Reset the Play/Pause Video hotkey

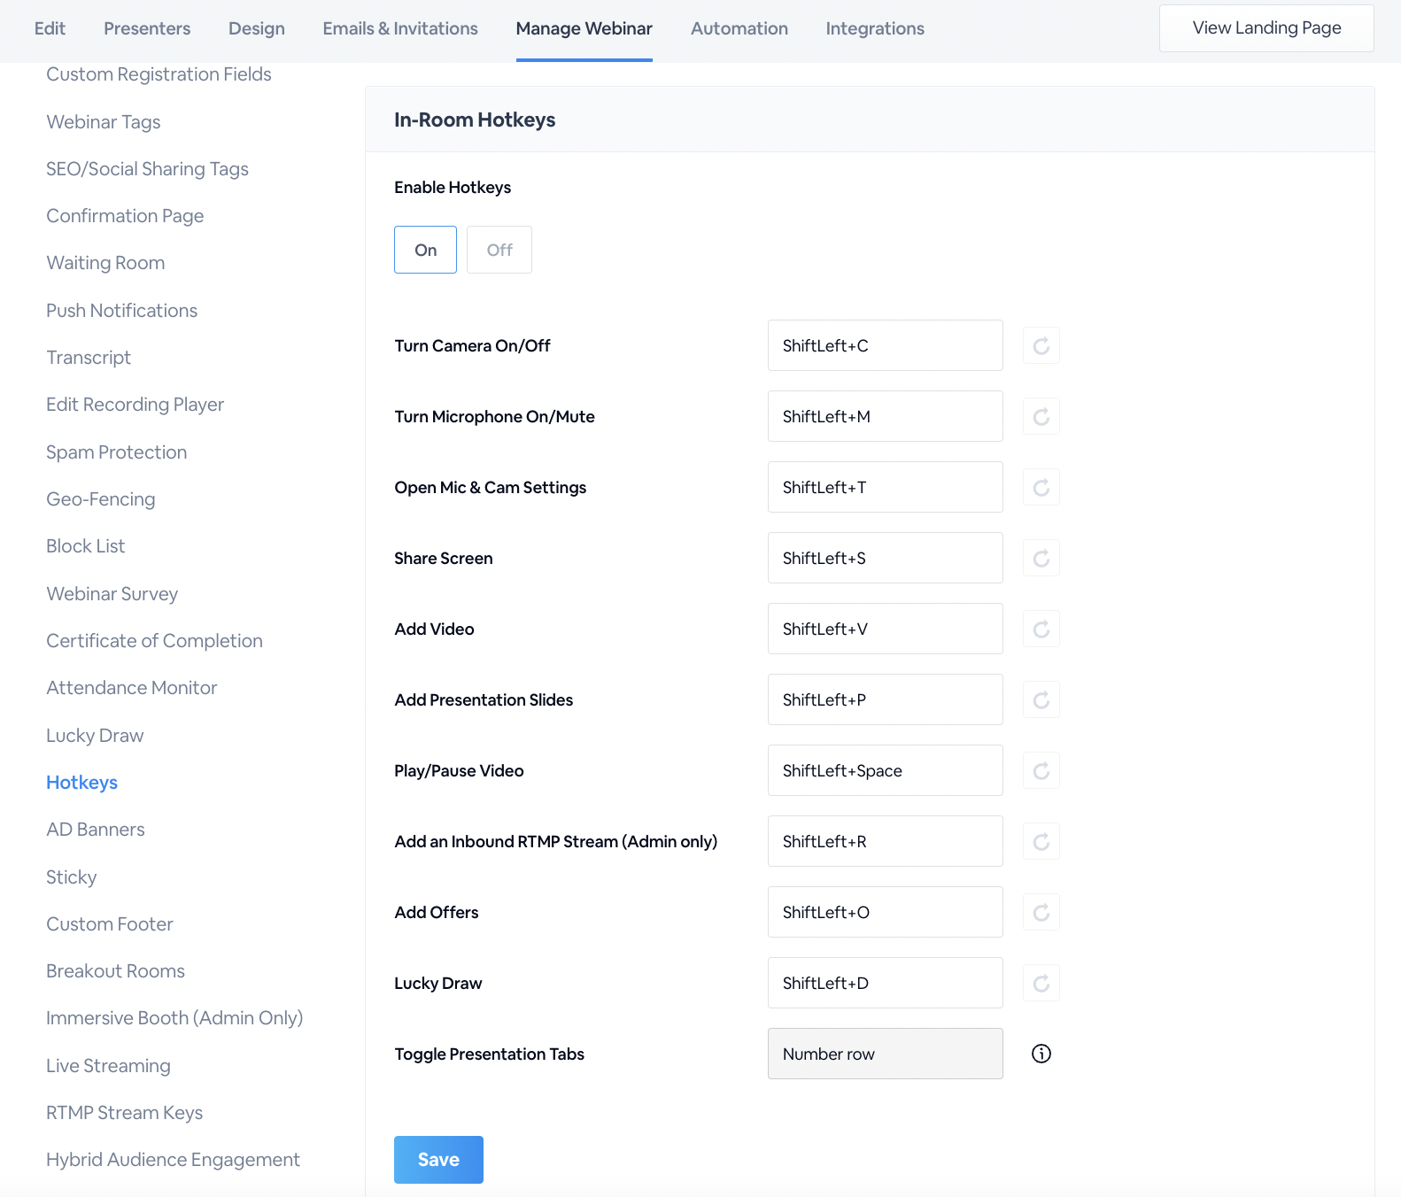tap(1041, 770)
